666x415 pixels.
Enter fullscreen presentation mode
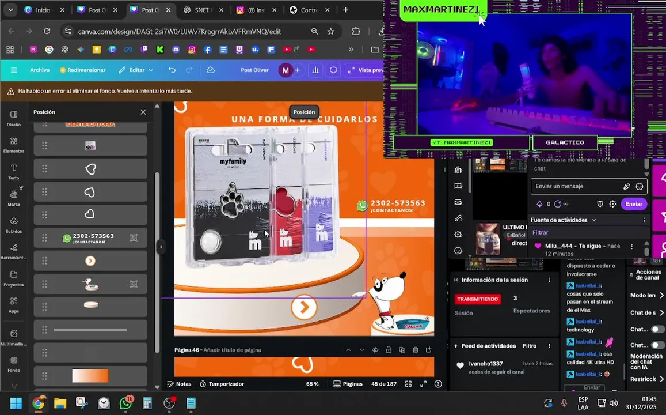pyautogui.click(x=424, y=384)
